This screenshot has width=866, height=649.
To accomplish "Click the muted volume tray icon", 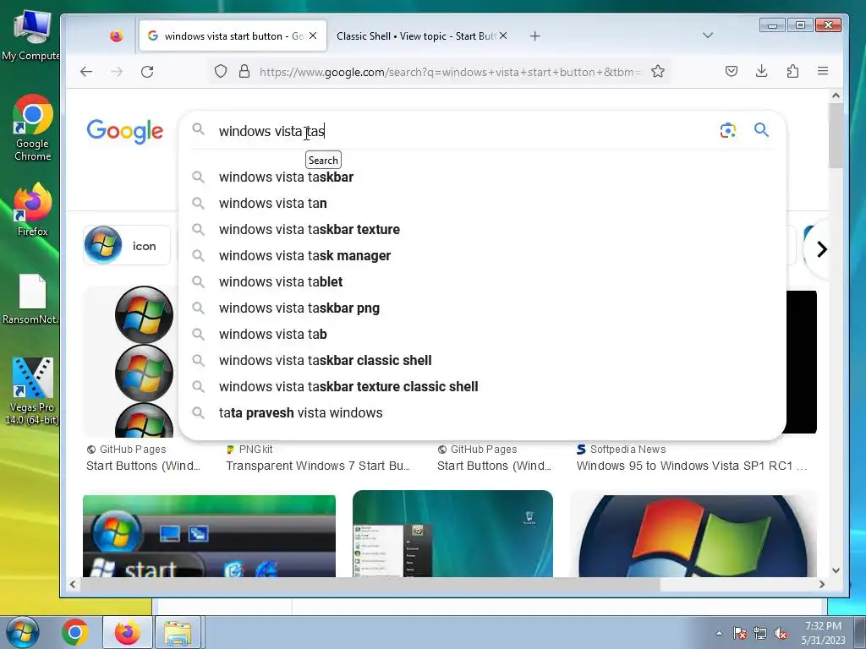I will coord(781,633).
